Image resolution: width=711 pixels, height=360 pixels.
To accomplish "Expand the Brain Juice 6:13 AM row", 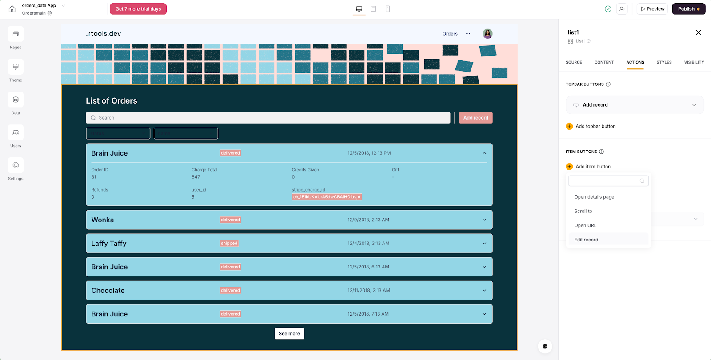I will [484, 267].
